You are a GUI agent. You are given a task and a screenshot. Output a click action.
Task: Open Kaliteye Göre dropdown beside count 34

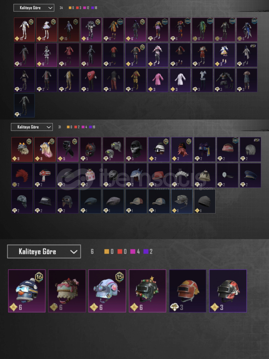coord(34,8)
